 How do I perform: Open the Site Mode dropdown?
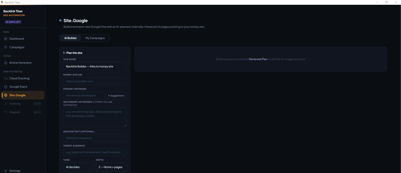coord(95,66)
